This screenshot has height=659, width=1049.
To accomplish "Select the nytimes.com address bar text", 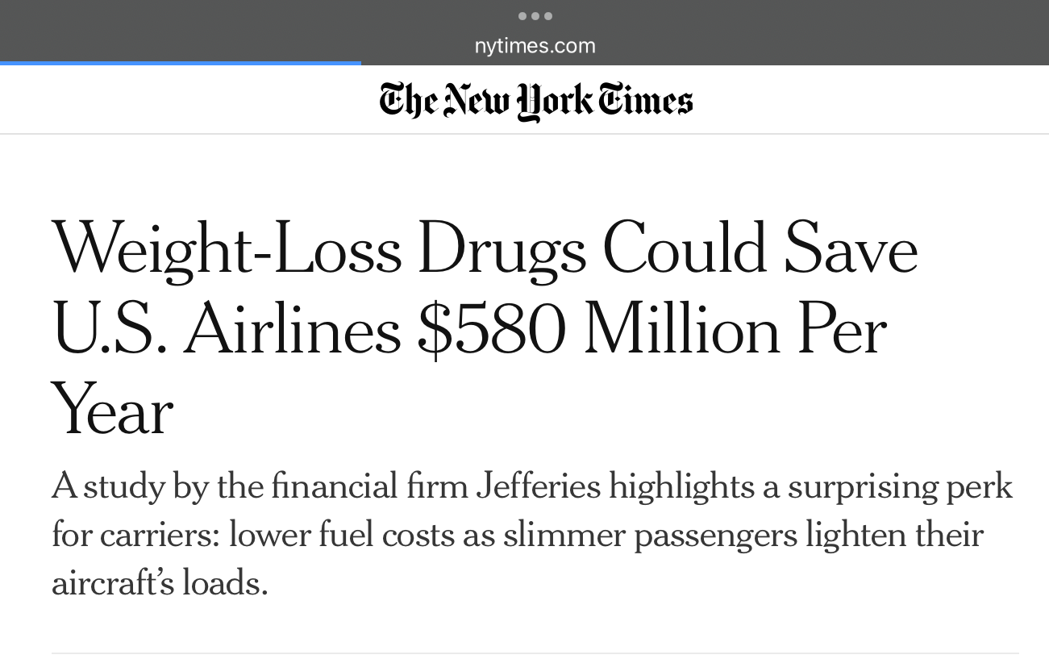I will 535,46.
